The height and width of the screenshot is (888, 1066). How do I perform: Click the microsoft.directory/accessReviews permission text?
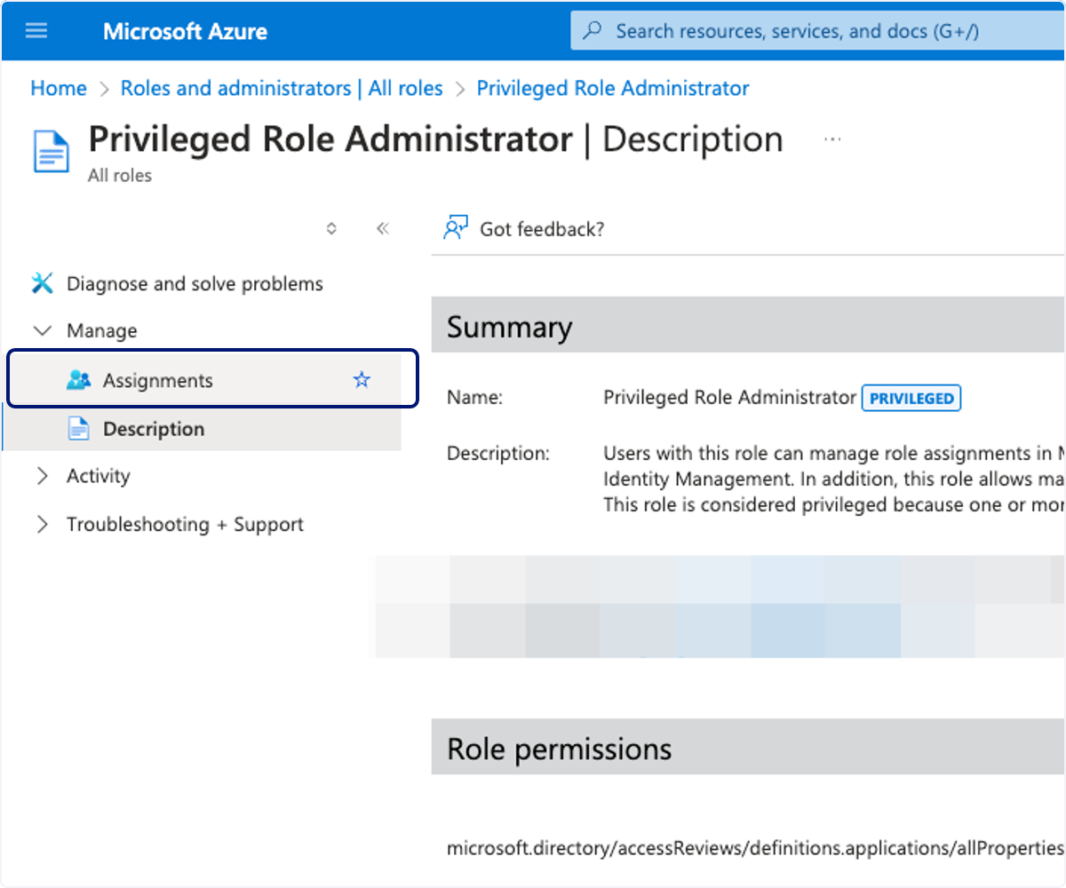[755, 848]
